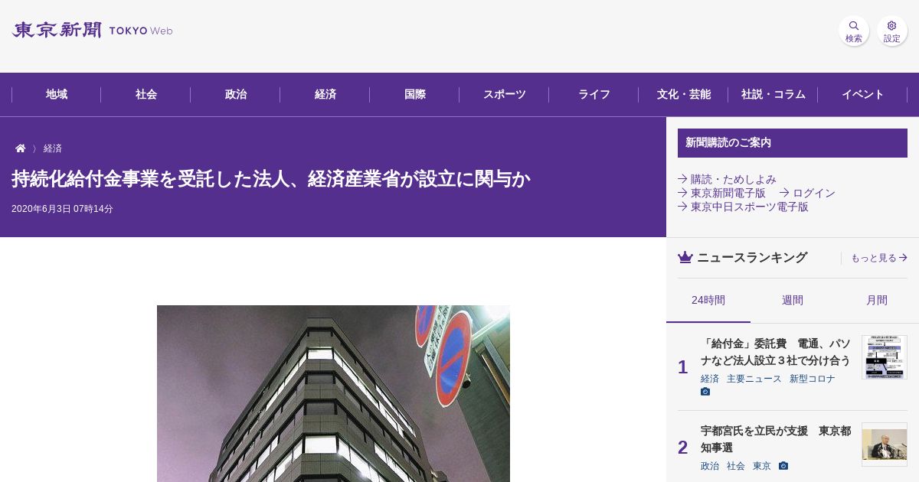919x482 pixels.
Task: Open the 文化・芸能 navigation menu
Action: point(684,95)
